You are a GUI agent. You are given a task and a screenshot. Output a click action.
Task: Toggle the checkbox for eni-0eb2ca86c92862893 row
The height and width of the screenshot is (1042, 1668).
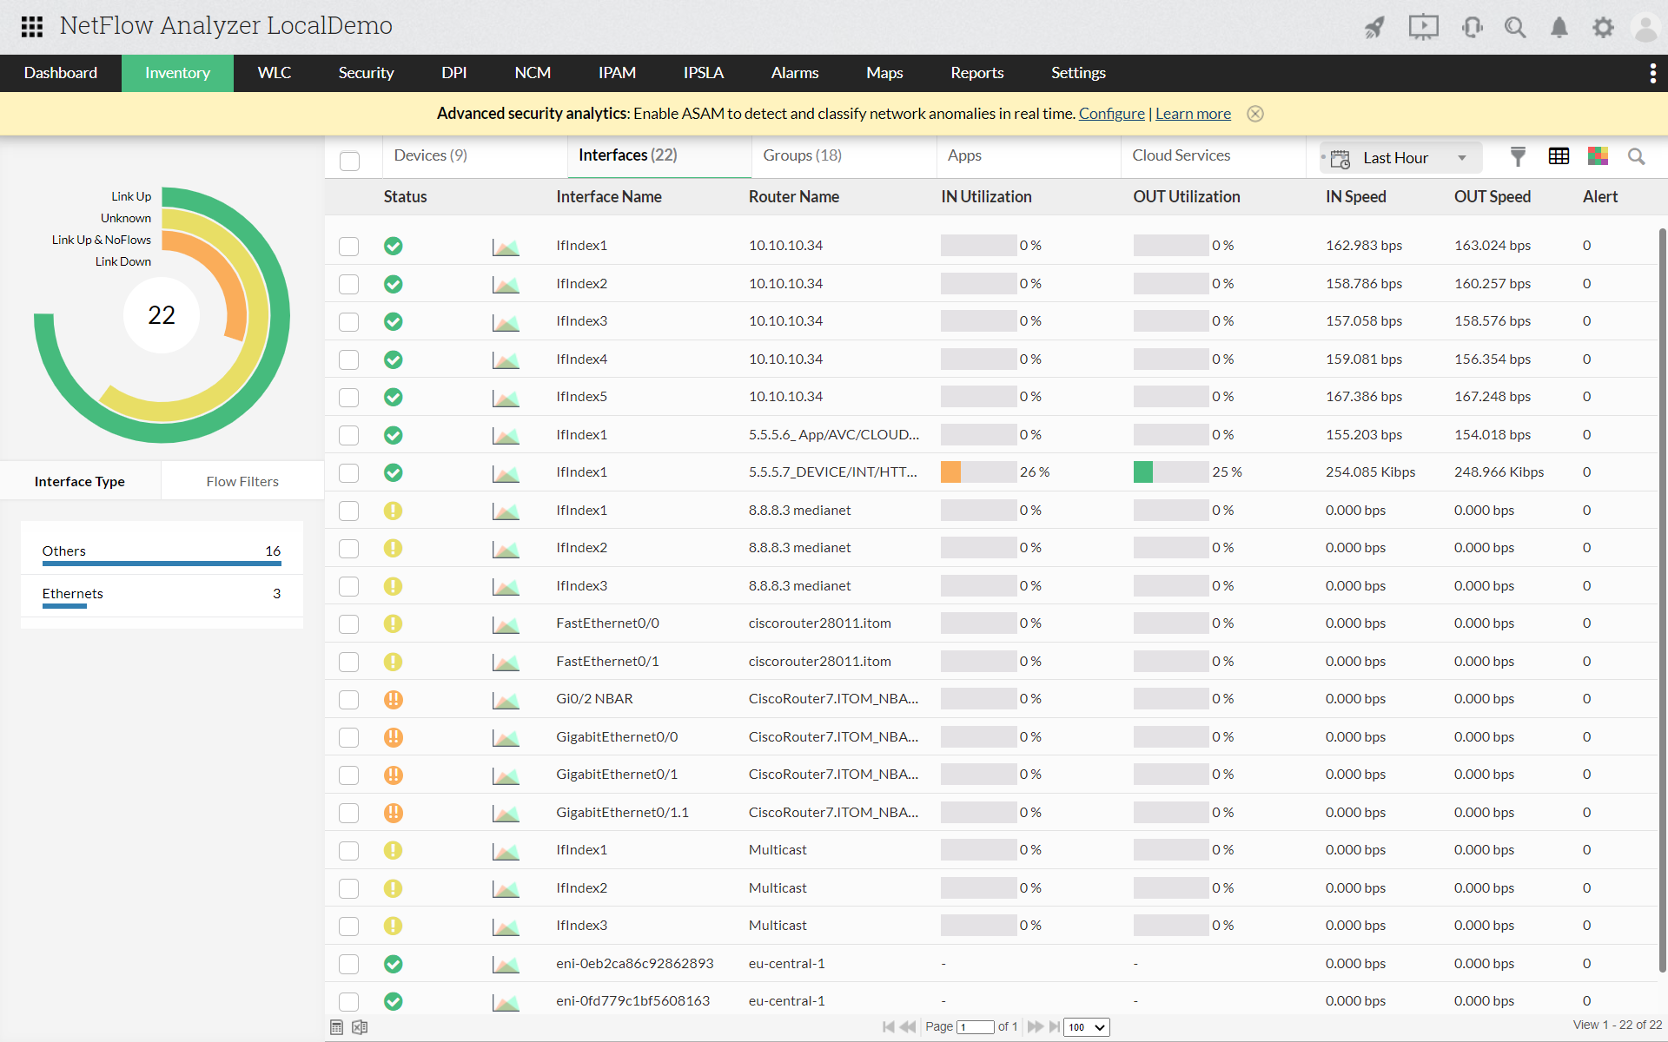(348, 963)
